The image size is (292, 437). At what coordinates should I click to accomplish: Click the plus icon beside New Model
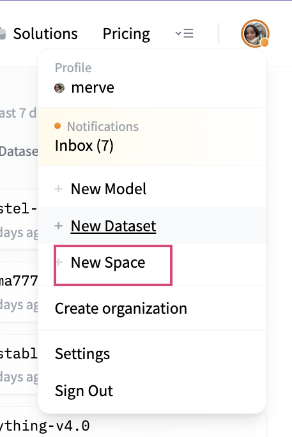(59, 188)
